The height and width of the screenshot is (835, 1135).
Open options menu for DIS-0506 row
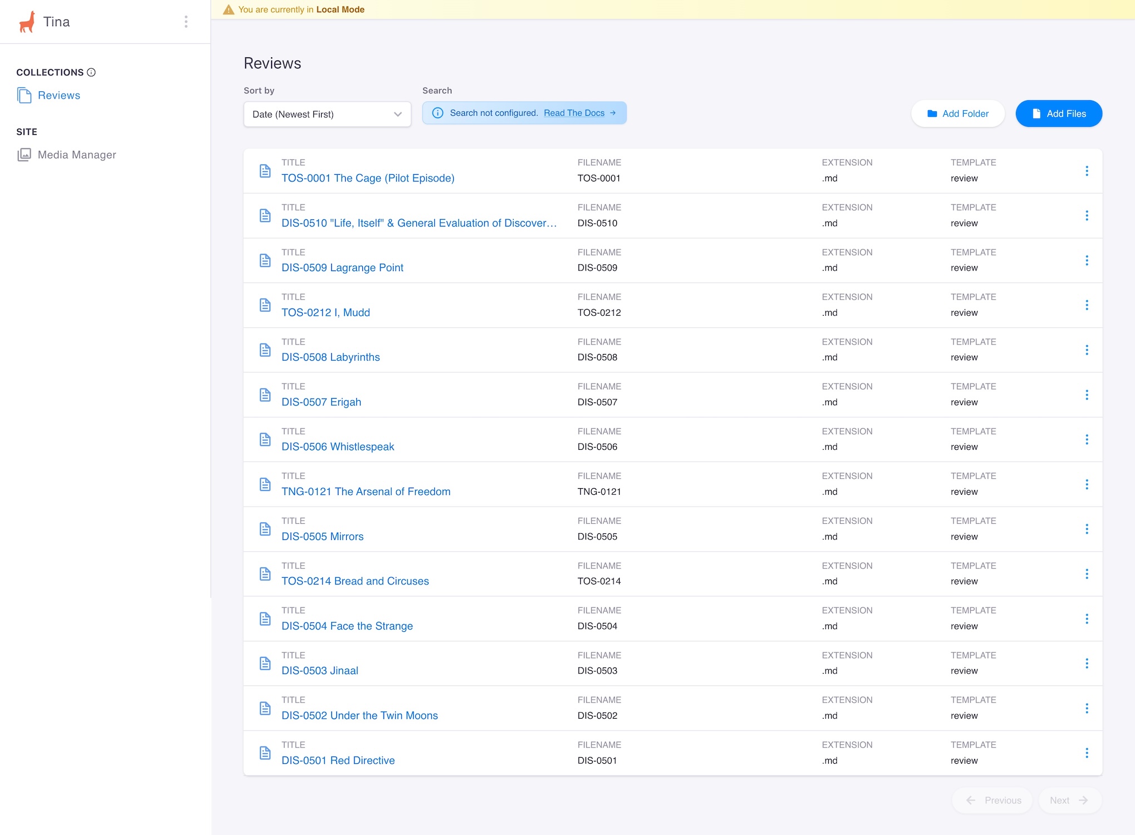[1087, 440]
